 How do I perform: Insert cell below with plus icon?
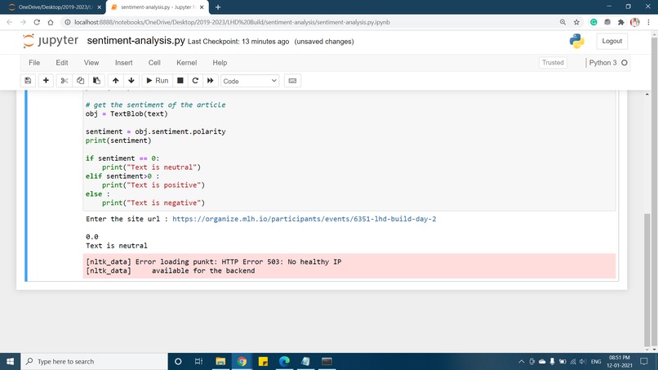[46, 81]
